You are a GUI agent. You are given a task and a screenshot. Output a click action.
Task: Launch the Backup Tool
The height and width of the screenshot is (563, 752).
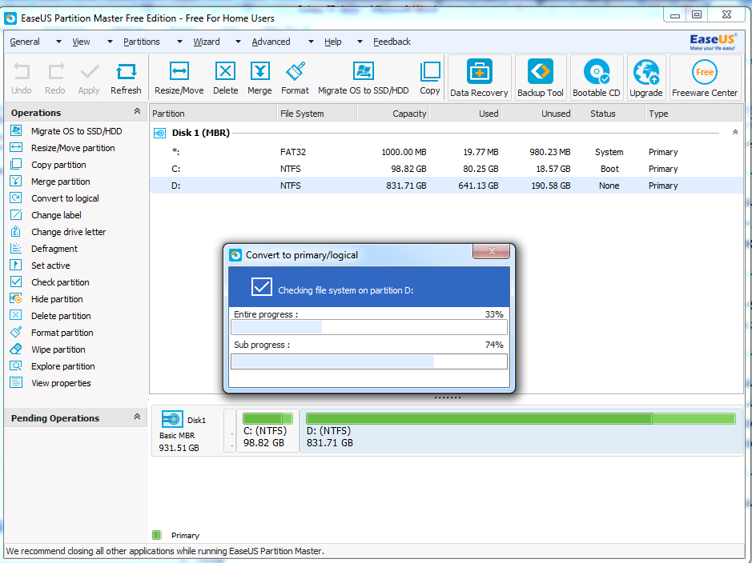(541, 78)
